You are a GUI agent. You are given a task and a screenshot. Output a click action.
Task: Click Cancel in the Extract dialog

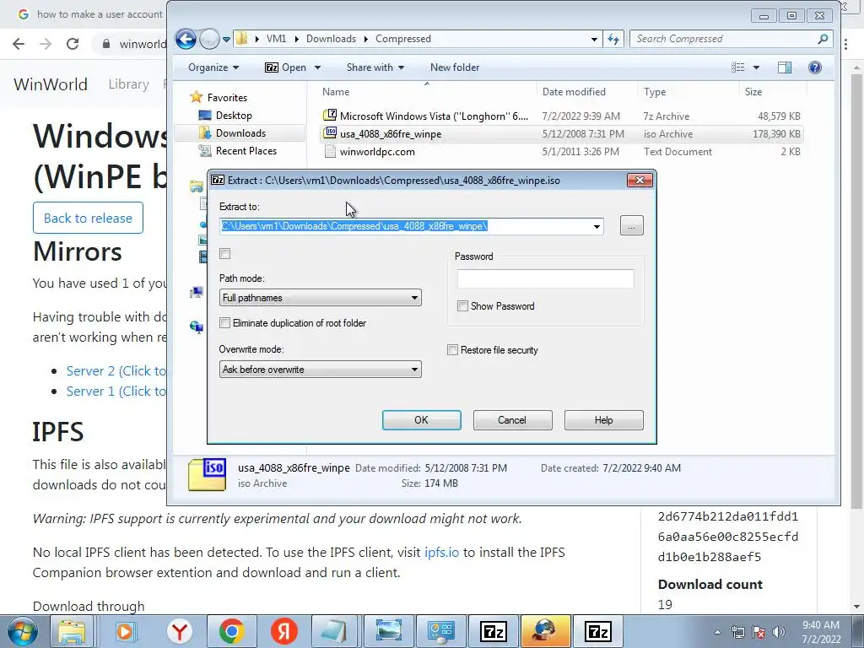coord(512,420)
